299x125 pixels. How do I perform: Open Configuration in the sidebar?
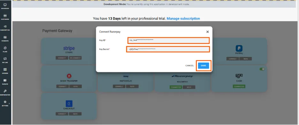coord(5,93)
